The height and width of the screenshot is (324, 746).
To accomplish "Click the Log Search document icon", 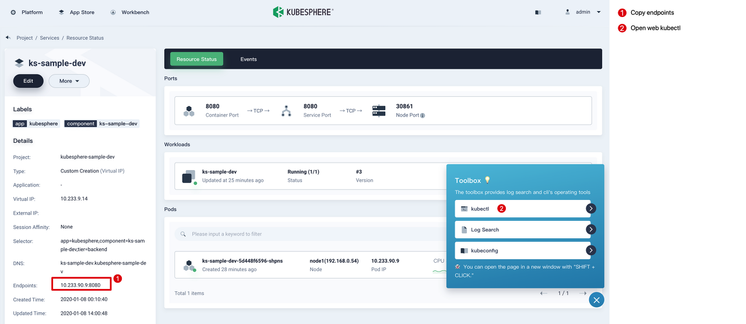I will tap(465, 230).
